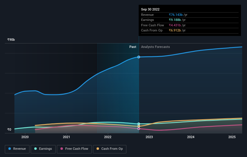
Task: Click the ₹90b y-axis label
Action: [x=11, y=40]
